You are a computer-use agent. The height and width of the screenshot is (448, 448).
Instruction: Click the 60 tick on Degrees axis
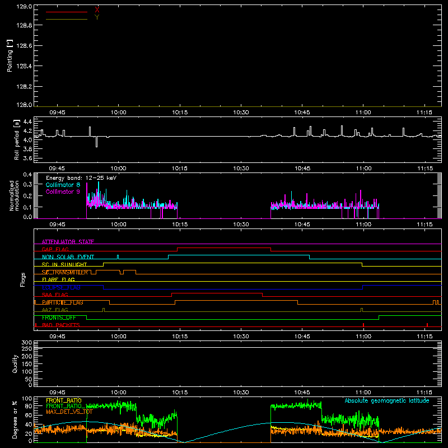click(29, 416)
